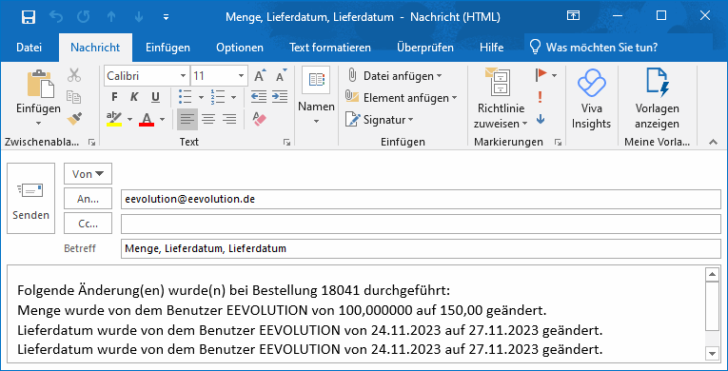This screenshot has width=728, height=371.
Task: Open the Text group dialog launcher
Action: point(286,143)
